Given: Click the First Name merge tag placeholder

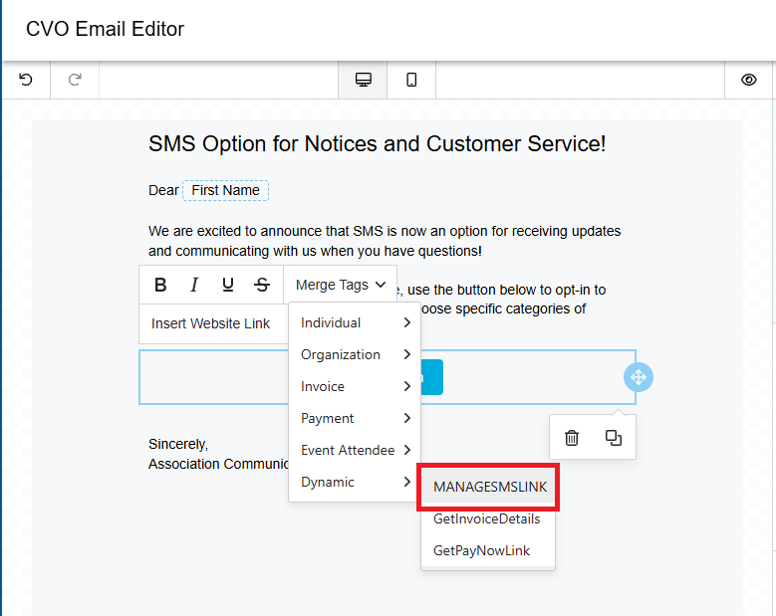Looking at the screenshot, I should point(226,190).
